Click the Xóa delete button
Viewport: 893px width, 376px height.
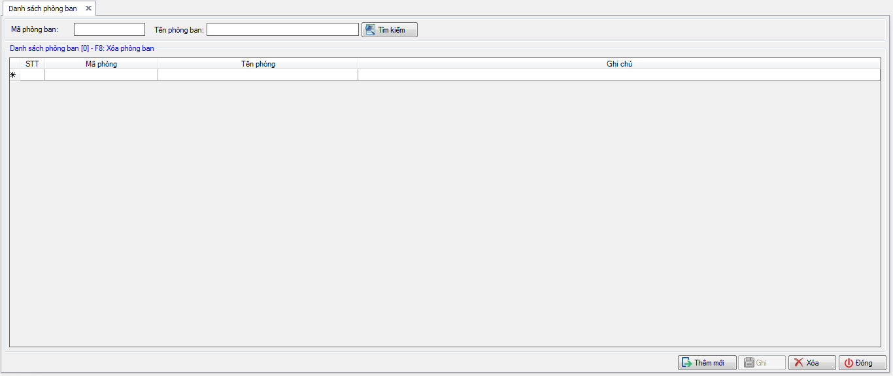point(812,363)
